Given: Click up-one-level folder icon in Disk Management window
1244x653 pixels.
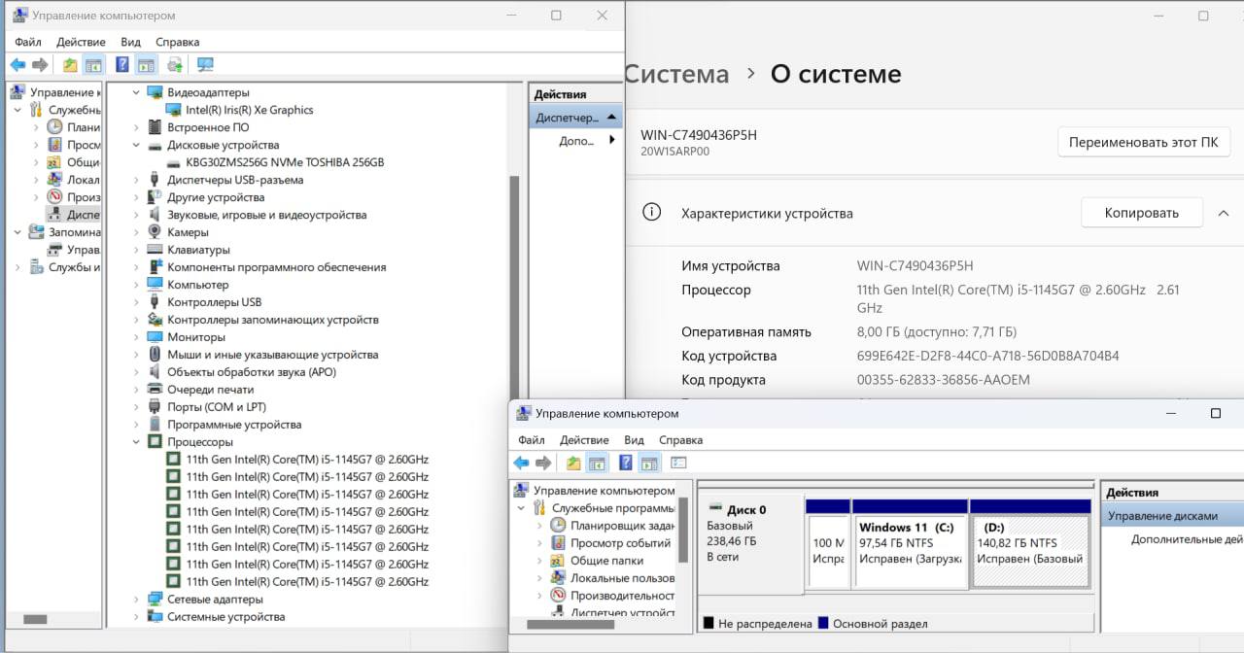Looking at the screenshot, I should 573,463.
